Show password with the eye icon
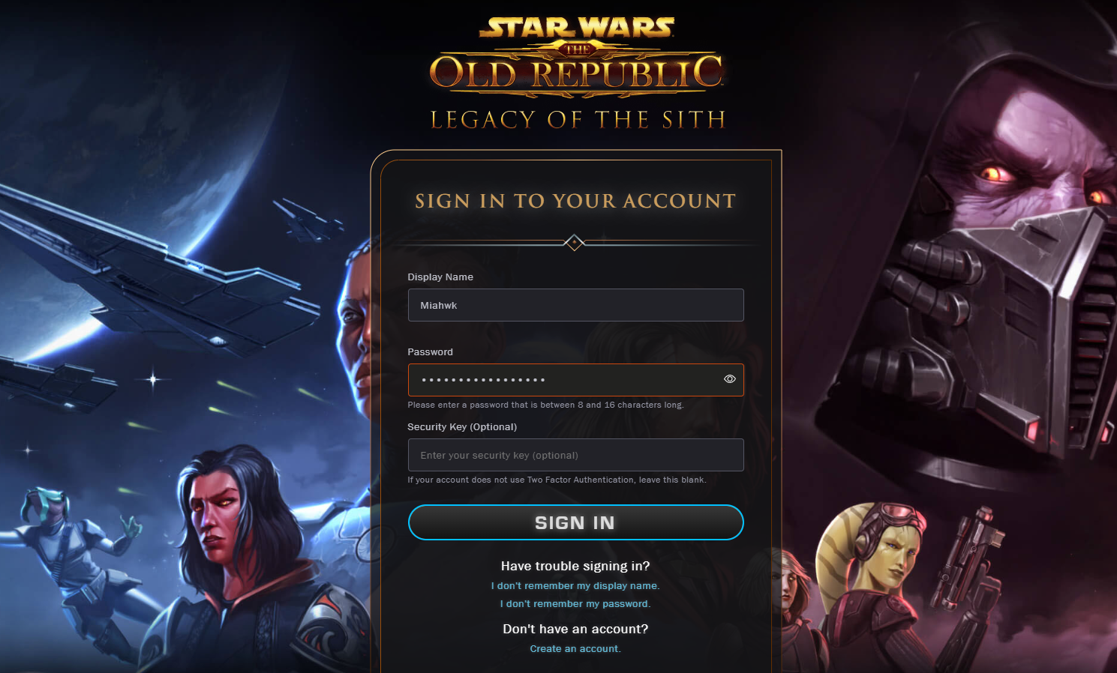The width and height of the screenshot is (1117, 673). pyautogui.click(x=729, y=379)
